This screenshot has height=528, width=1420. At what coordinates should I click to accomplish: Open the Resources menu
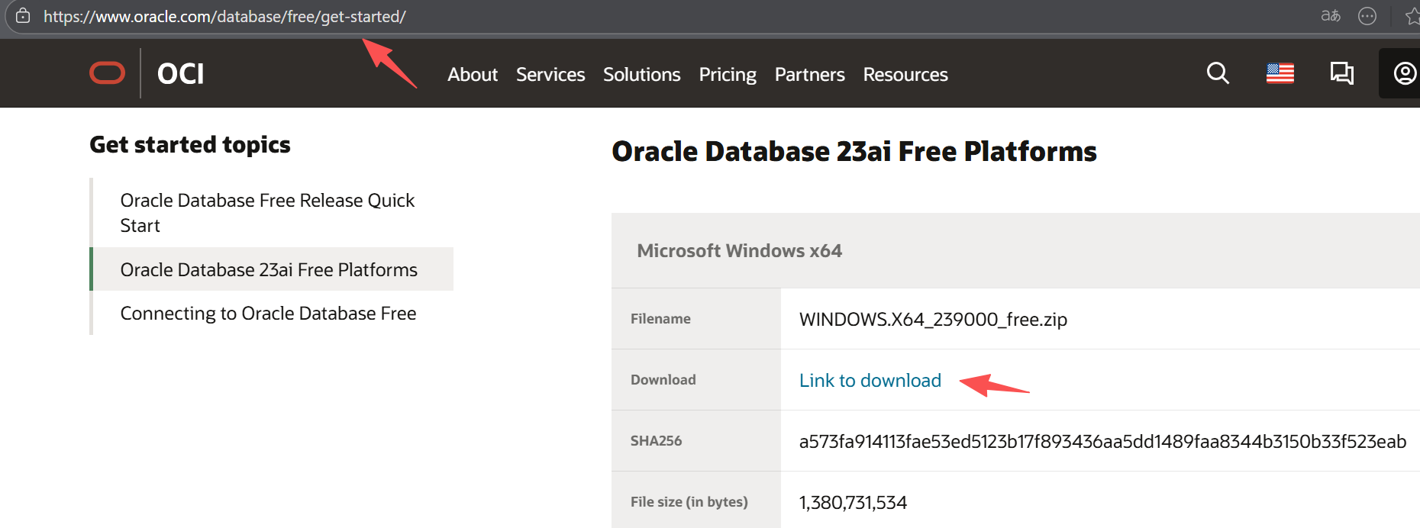click(x=905, y=75)
